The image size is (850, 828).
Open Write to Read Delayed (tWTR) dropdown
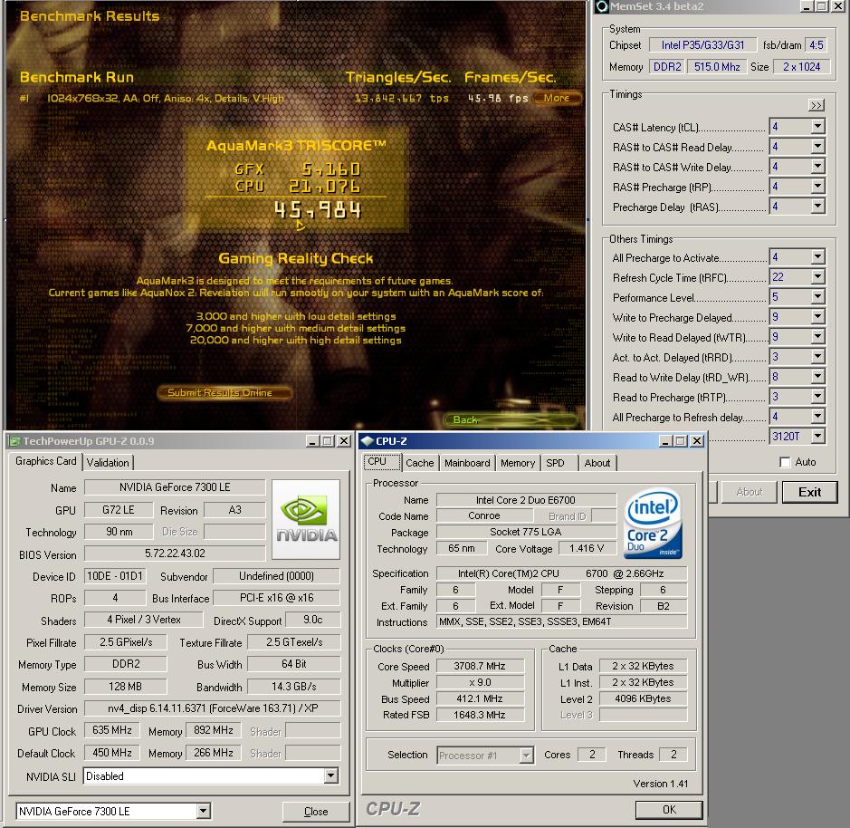pos(818,337)
